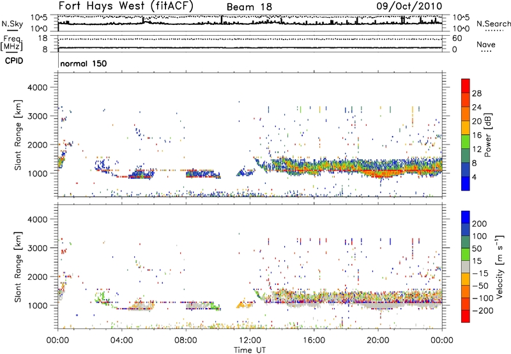Click the '20:00' time axis label
This screenshot has width=511, height=354.
click(x=378, y=341)
